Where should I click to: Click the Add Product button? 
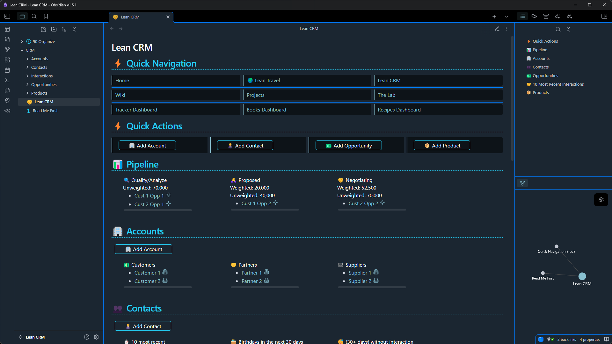pos(442,146)
